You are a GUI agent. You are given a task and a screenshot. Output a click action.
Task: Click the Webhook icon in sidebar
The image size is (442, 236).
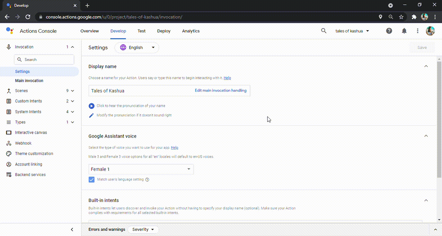[x=9, y=143]
